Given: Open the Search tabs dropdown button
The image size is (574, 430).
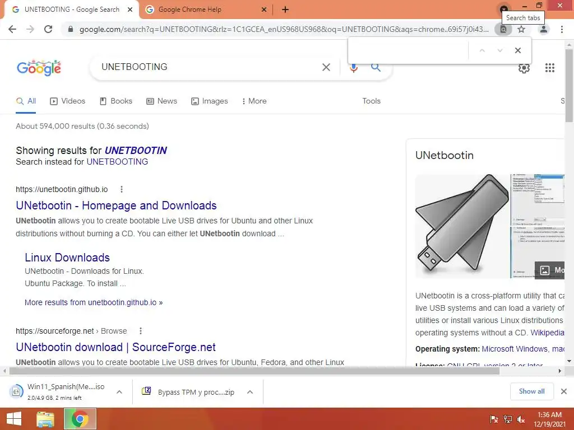Looking at the screenshot, I should click(x=504, y=9).
